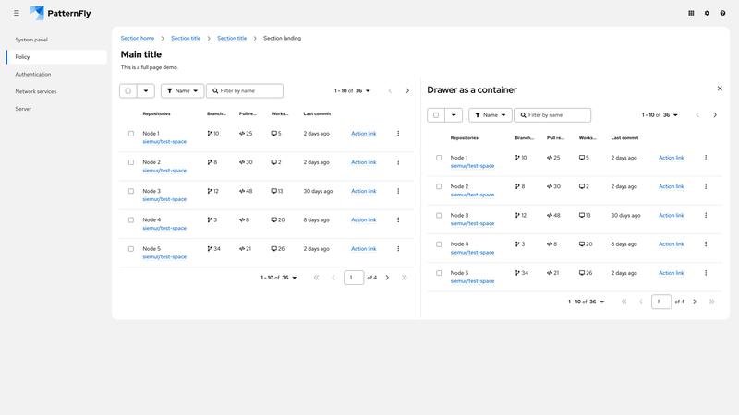
Task: Jump to last page in drawer bottom pagination
Action: (711, 302)
